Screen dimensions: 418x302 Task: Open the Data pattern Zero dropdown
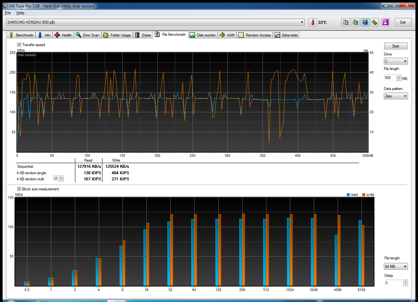[396, 96]
